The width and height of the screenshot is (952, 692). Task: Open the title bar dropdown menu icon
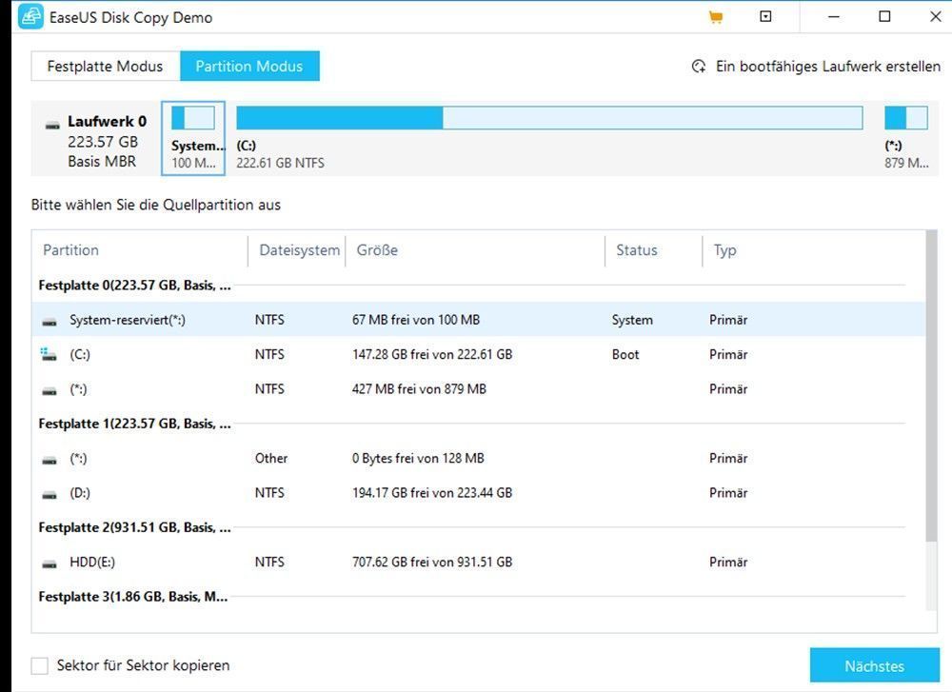point(765,16)
